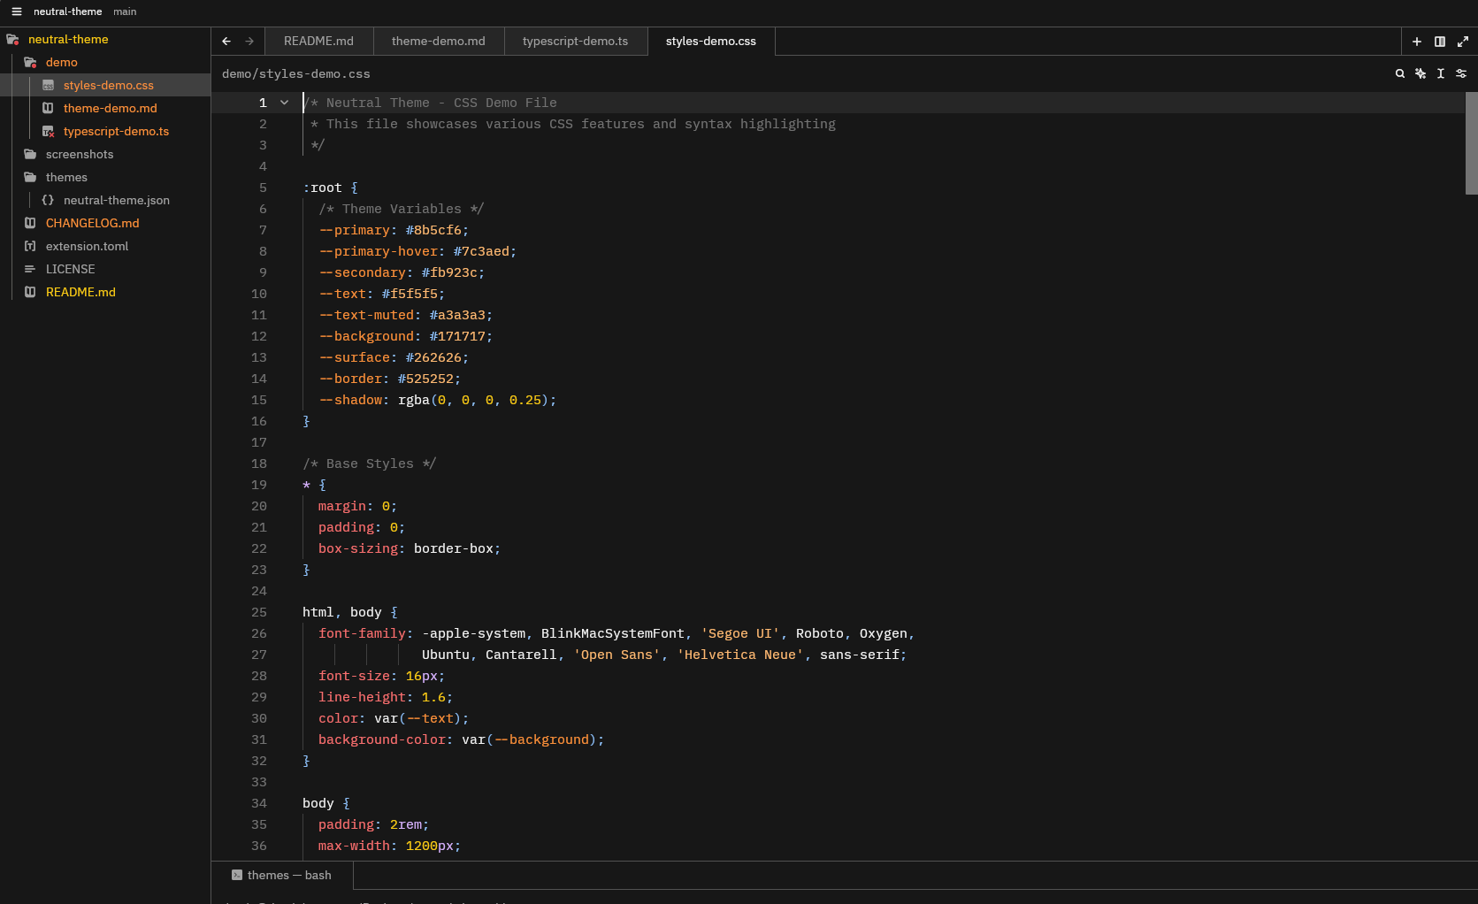Click 'rgba' in the shadow declaration
Screen dimensions: 1478x904
coord(414,400)
